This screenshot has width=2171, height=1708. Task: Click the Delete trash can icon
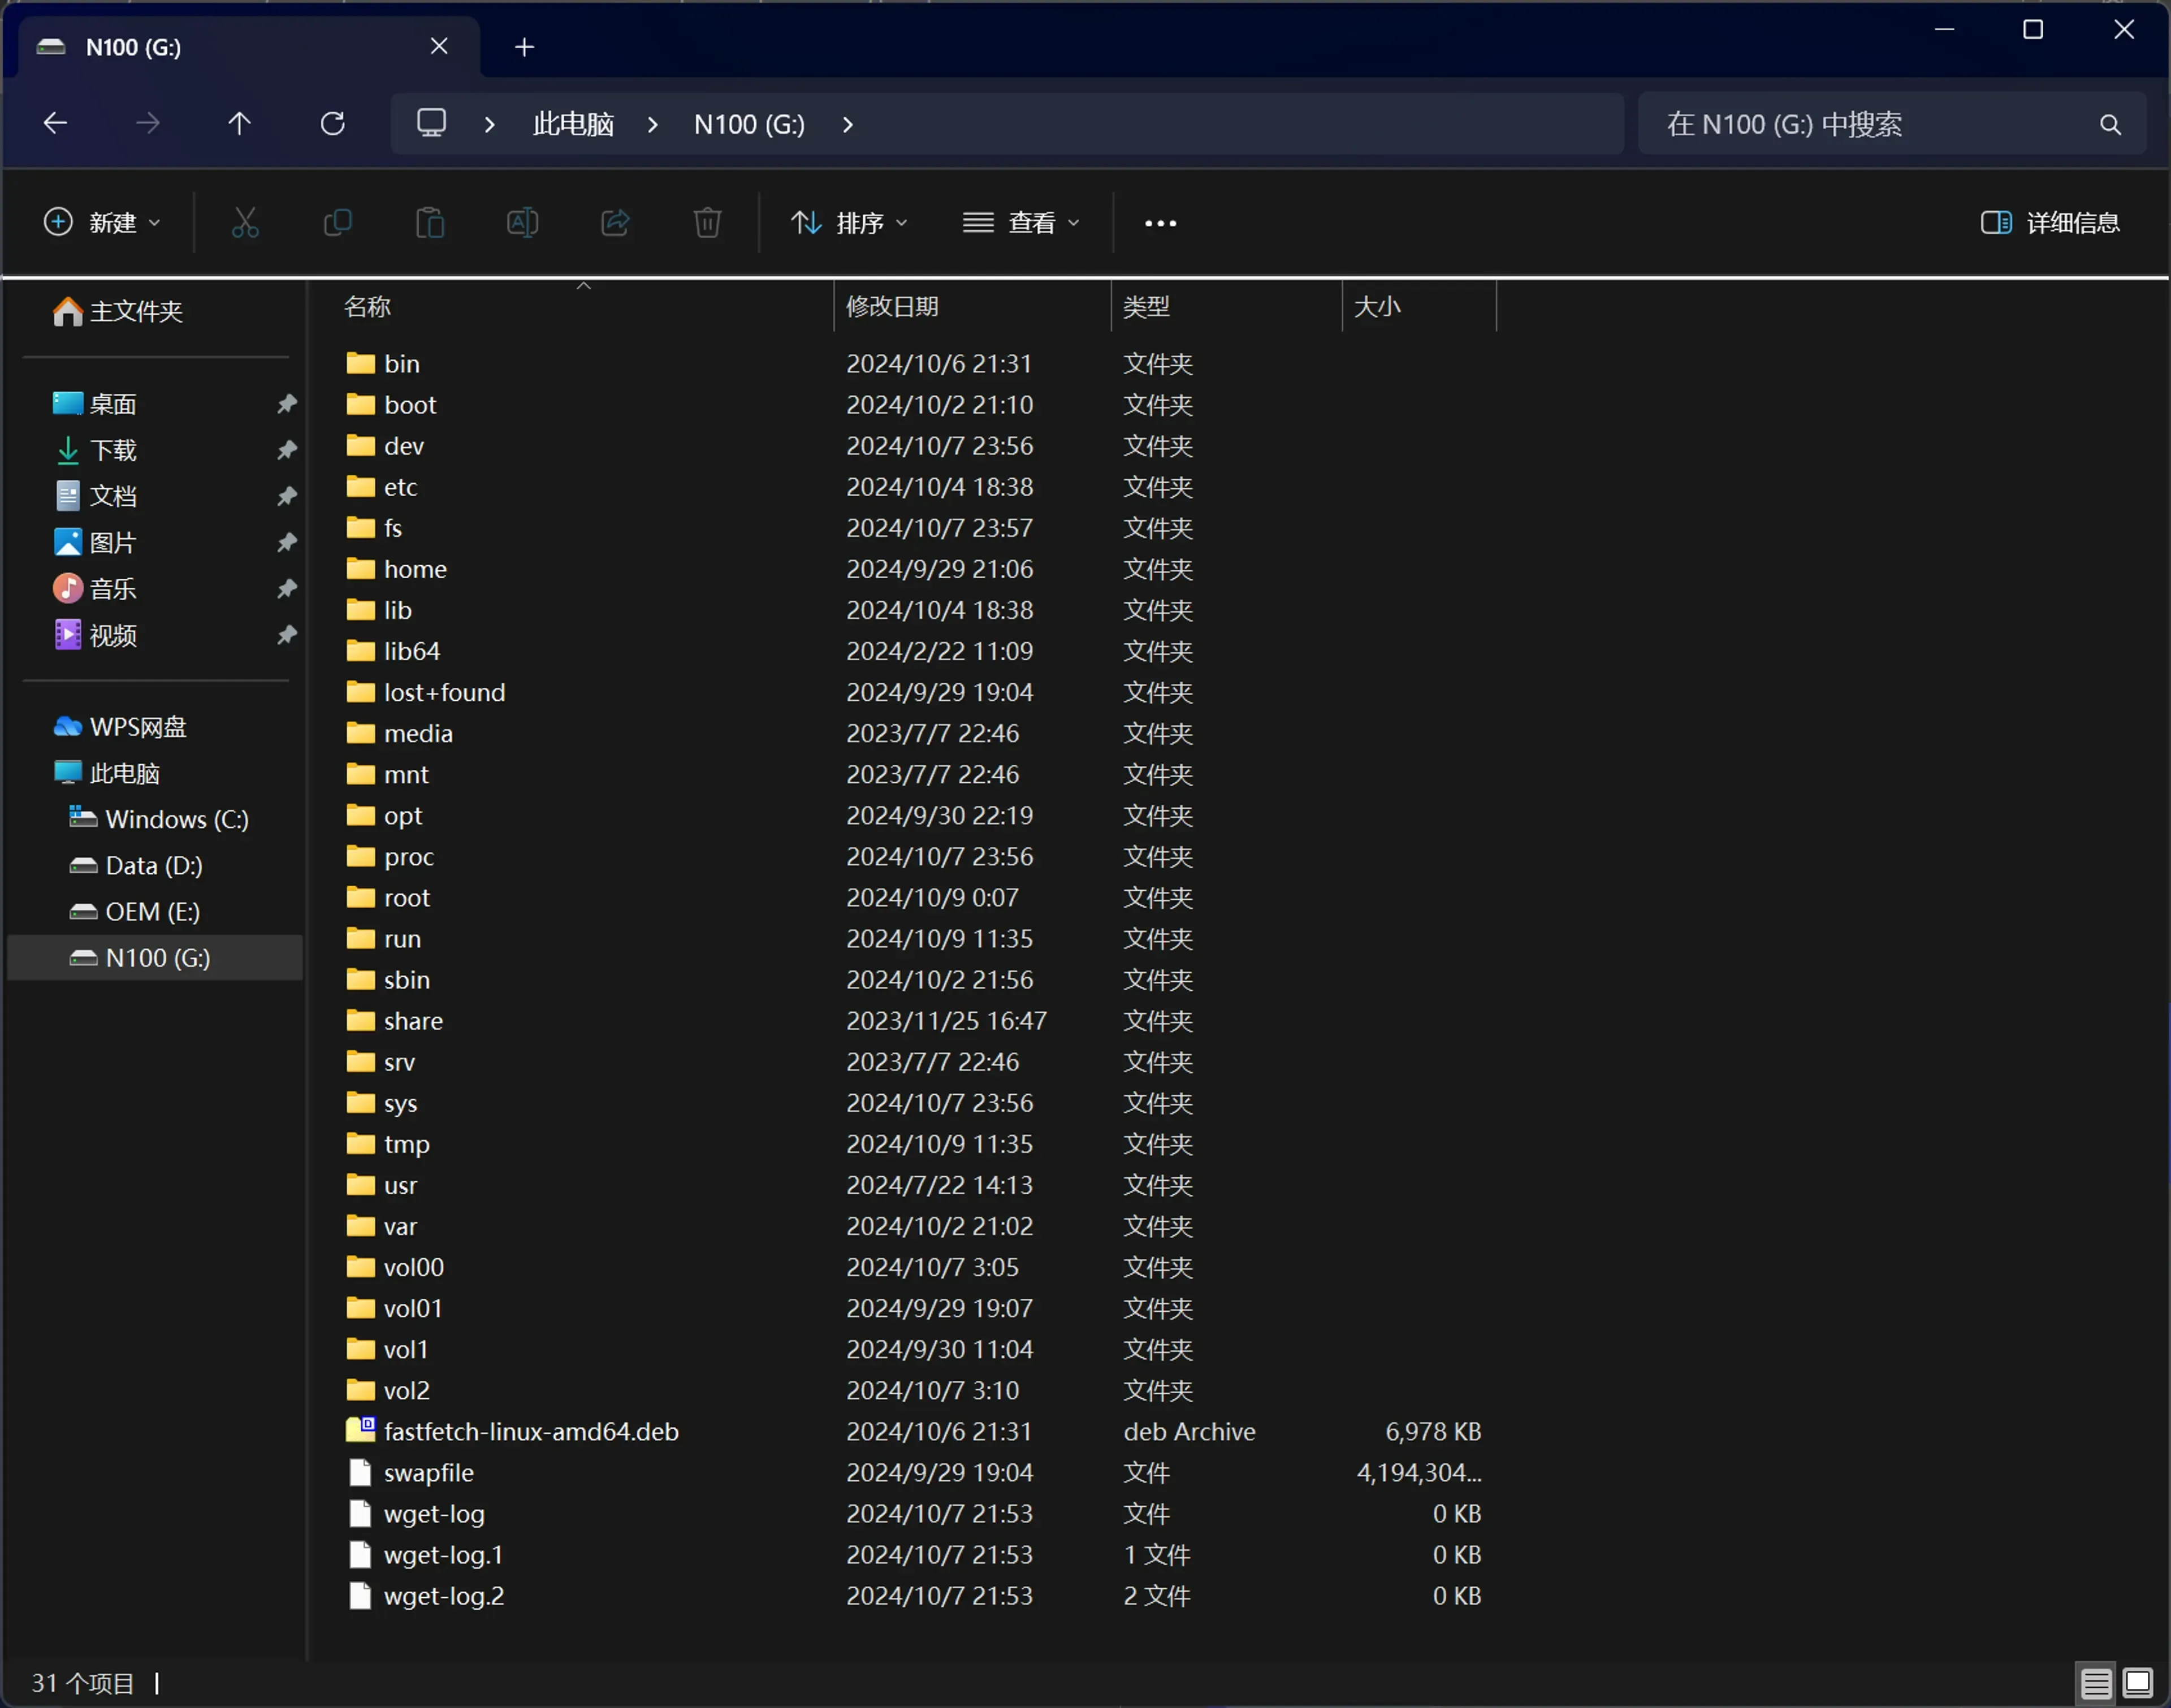point(707,222)
